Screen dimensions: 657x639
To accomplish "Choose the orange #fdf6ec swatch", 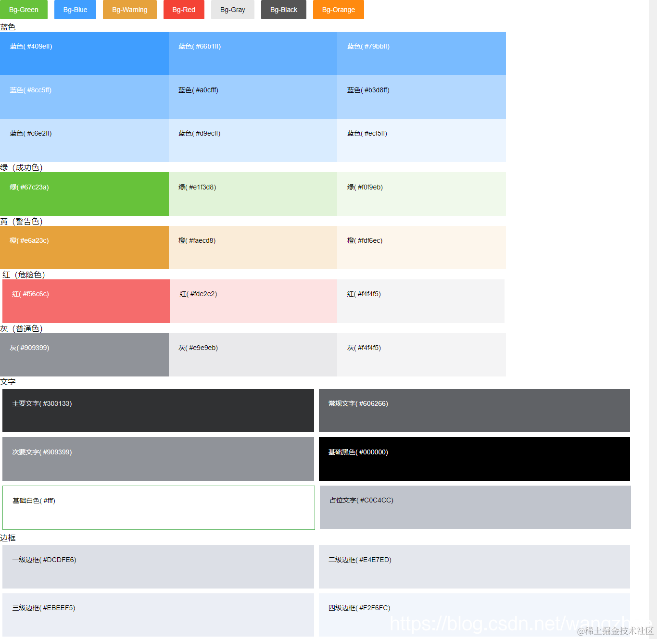I will pos(421,248).
